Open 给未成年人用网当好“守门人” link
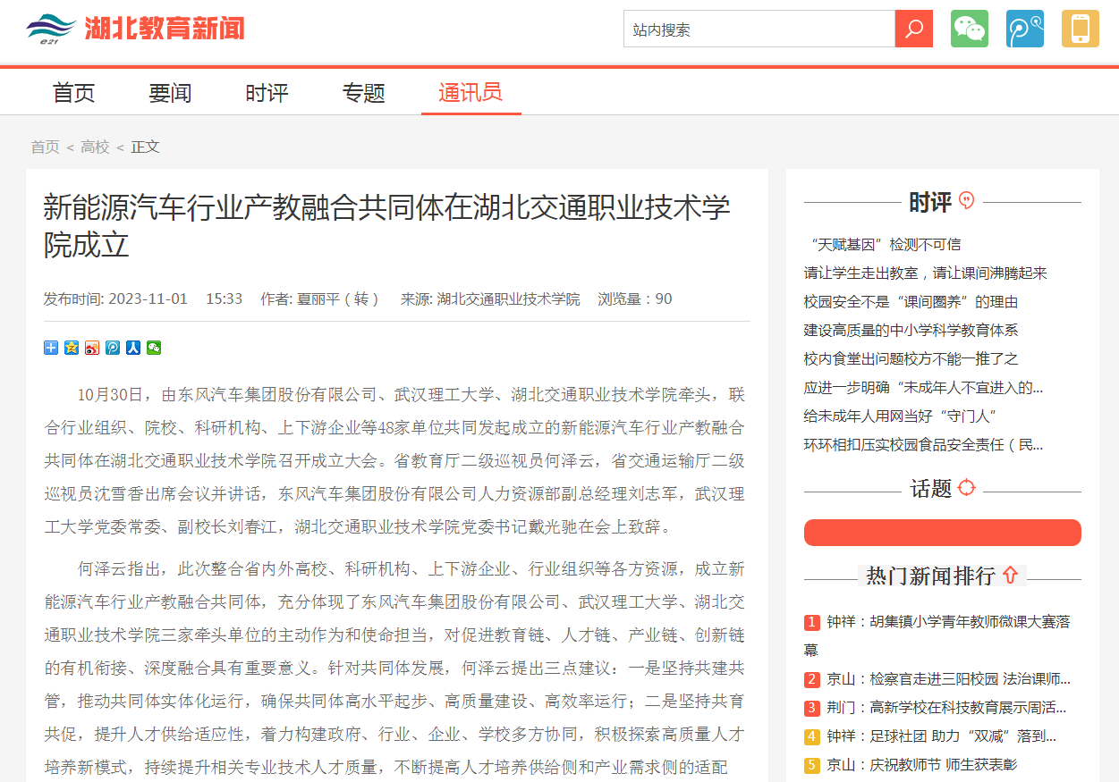1119x782 pixels. [901, 416]
